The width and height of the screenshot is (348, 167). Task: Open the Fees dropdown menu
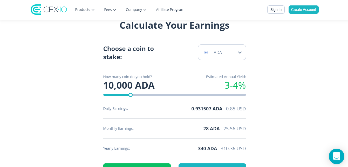tap(110, 10)
